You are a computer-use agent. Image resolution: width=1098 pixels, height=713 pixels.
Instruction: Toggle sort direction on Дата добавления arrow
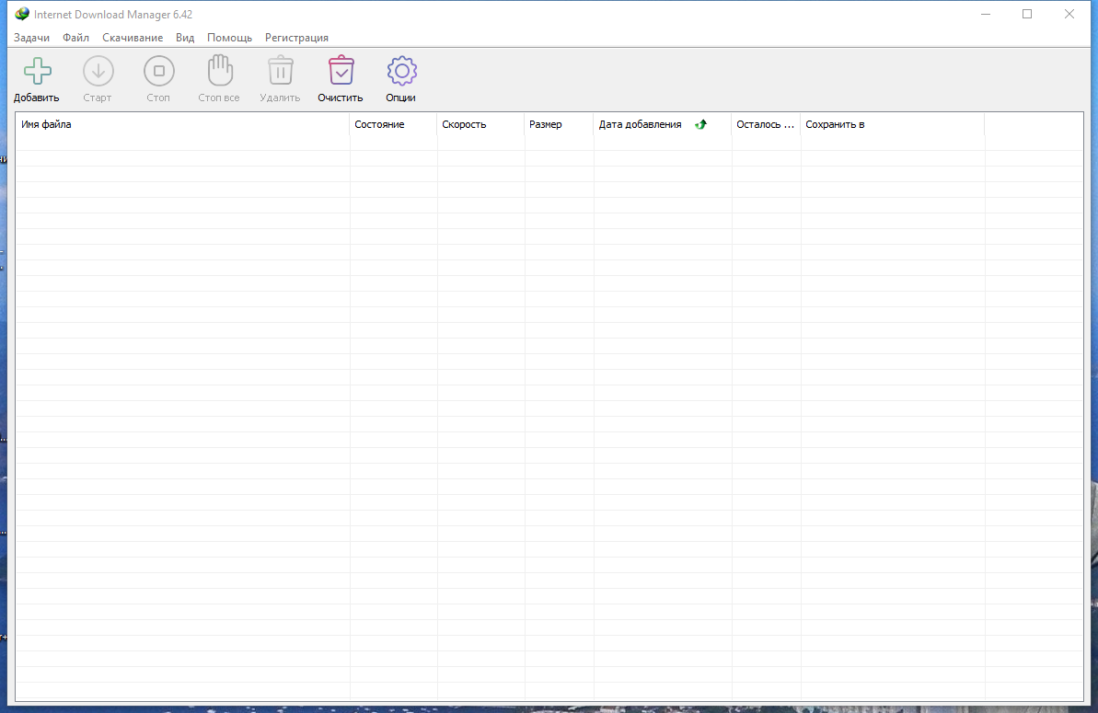coord(699,123)
